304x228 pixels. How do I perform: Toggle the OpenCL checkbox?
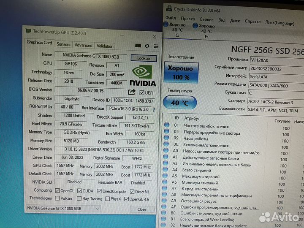[x=57, y=190]
